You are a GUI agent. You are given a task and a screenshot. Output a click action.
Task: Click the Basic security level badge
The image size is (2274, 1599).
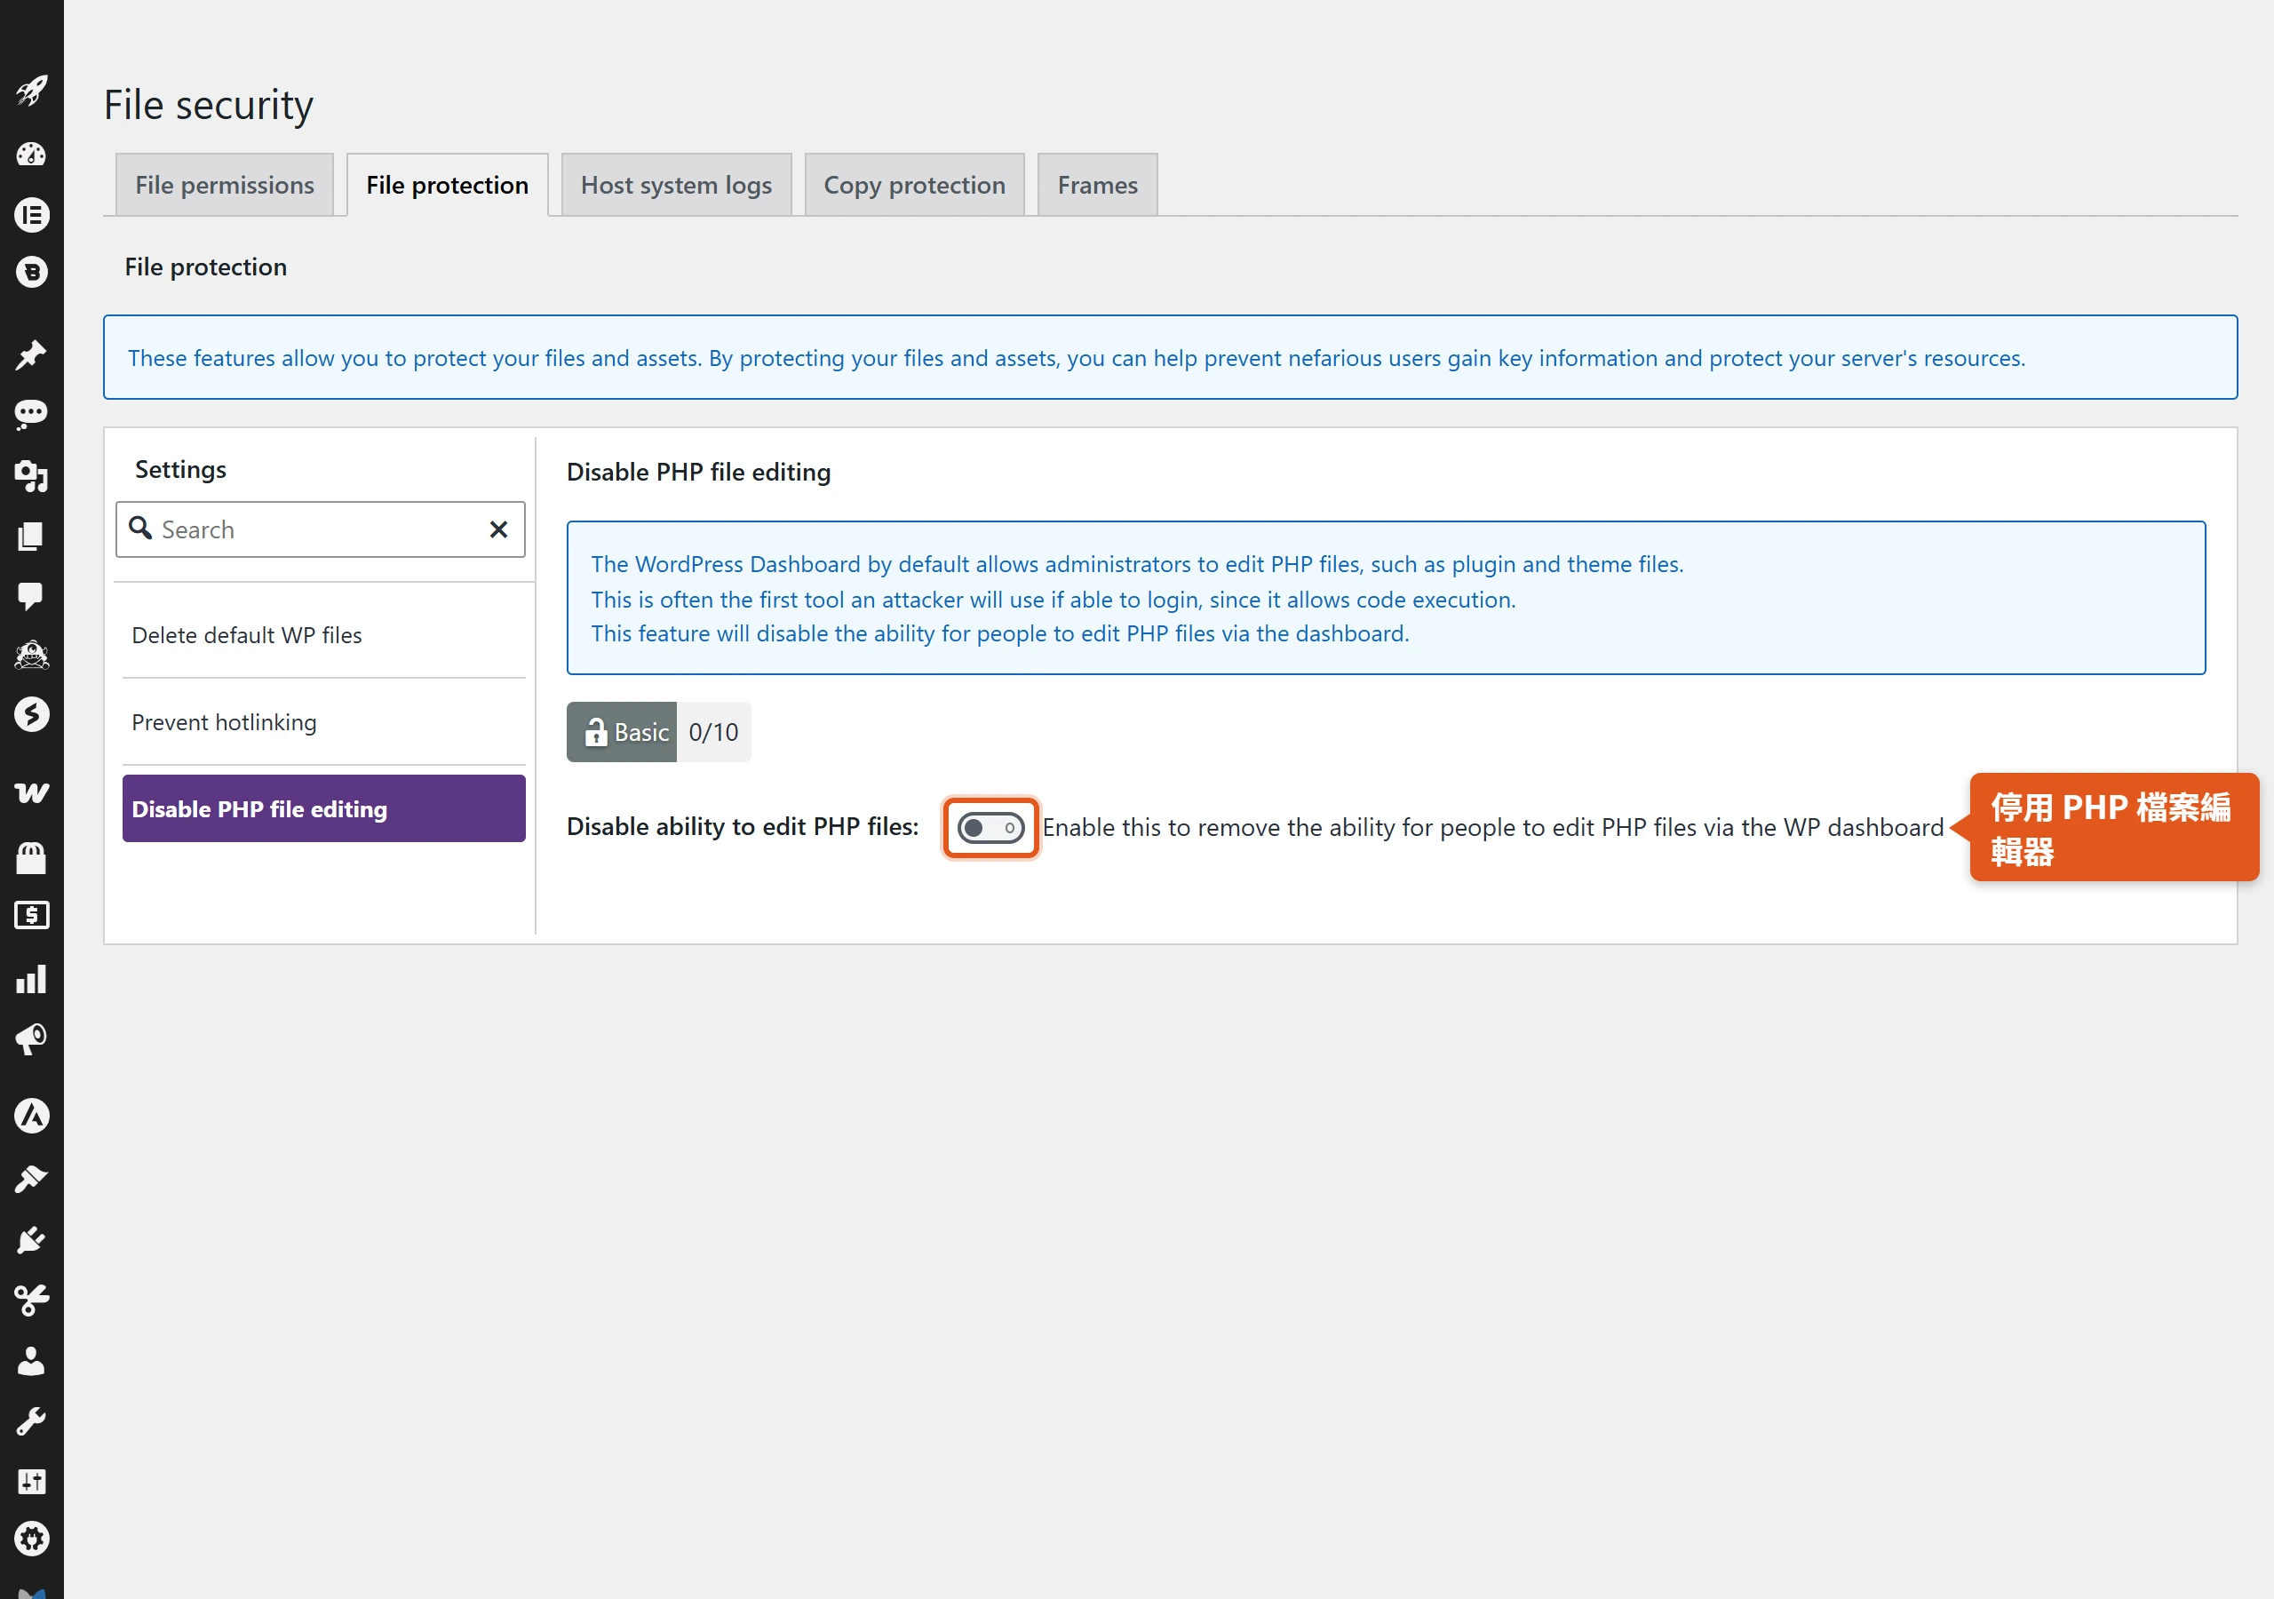pyautogui.click(x=622, y=732)
